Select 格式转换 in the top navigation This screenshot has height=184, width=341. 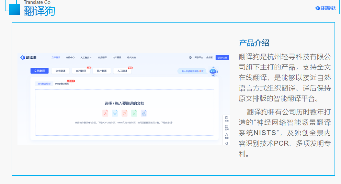pos(131,58)
